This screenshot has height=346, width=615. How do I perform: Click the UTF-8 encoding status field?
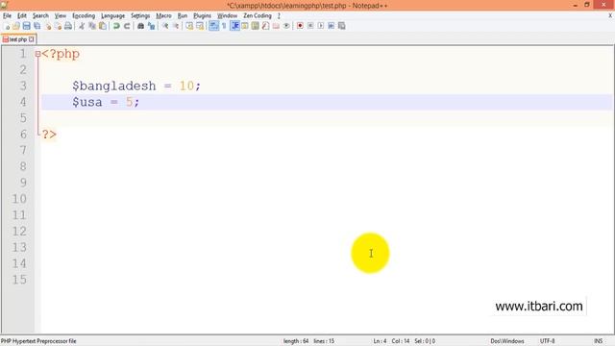click(548, 341)
